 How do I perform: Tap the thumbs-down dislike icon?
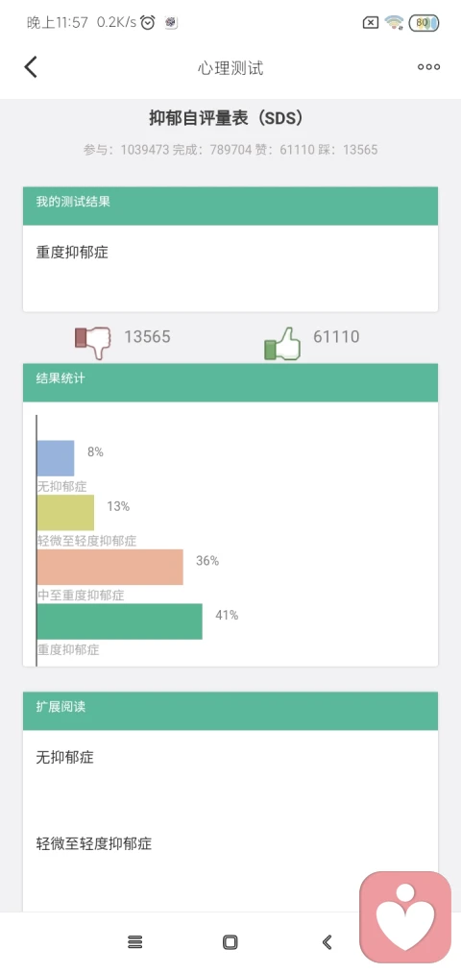coord(92,342)
